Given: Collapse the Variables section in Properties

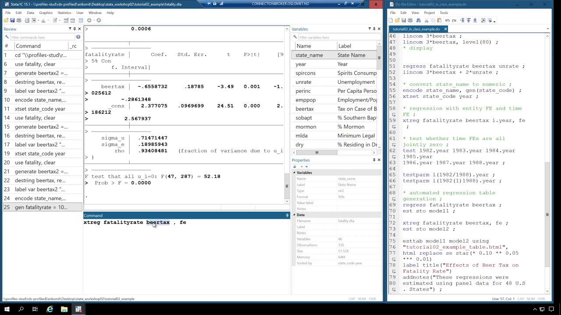Looking at the screenshot, I should 295,172.
